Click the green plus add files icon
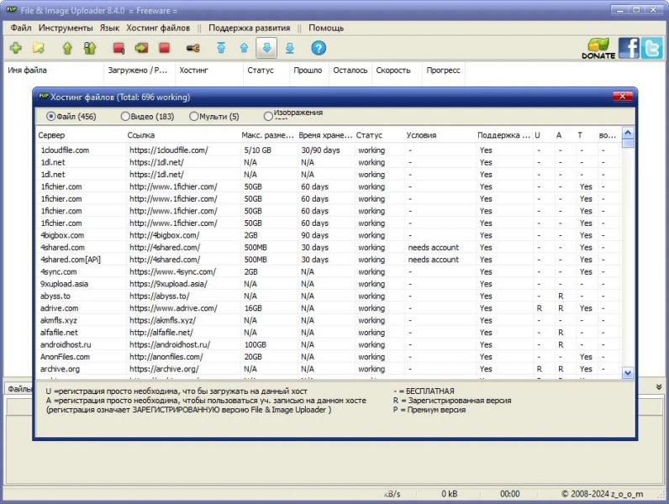 tap(16, 48)
